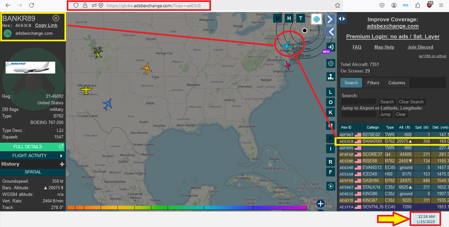449x227 pixels.
Task: Click Clear next to Jump
Action: [x=400, y=114]
